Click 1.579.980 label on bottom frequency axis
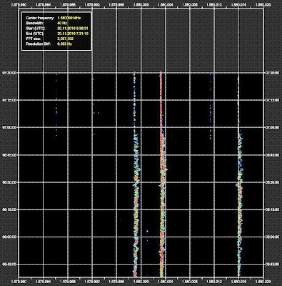Image resolution: width=282 pixels, height=286 pixels. [19, 281]
